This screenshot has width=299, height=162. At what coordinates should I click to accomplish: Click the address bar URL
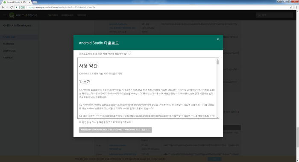pos(61,7)
